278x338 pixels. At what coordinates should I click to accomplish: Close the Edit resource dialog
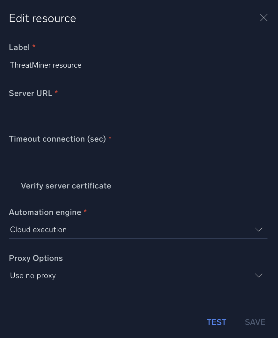point(264,18)
